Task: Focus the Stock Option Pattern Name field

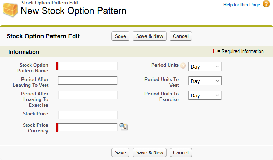Action: tap(88, 66)
